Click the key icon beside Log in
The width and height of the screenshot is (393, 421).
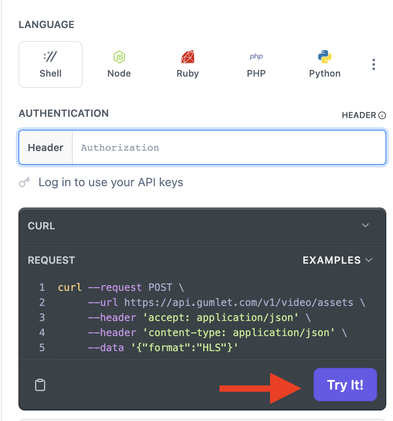(25, 182)
